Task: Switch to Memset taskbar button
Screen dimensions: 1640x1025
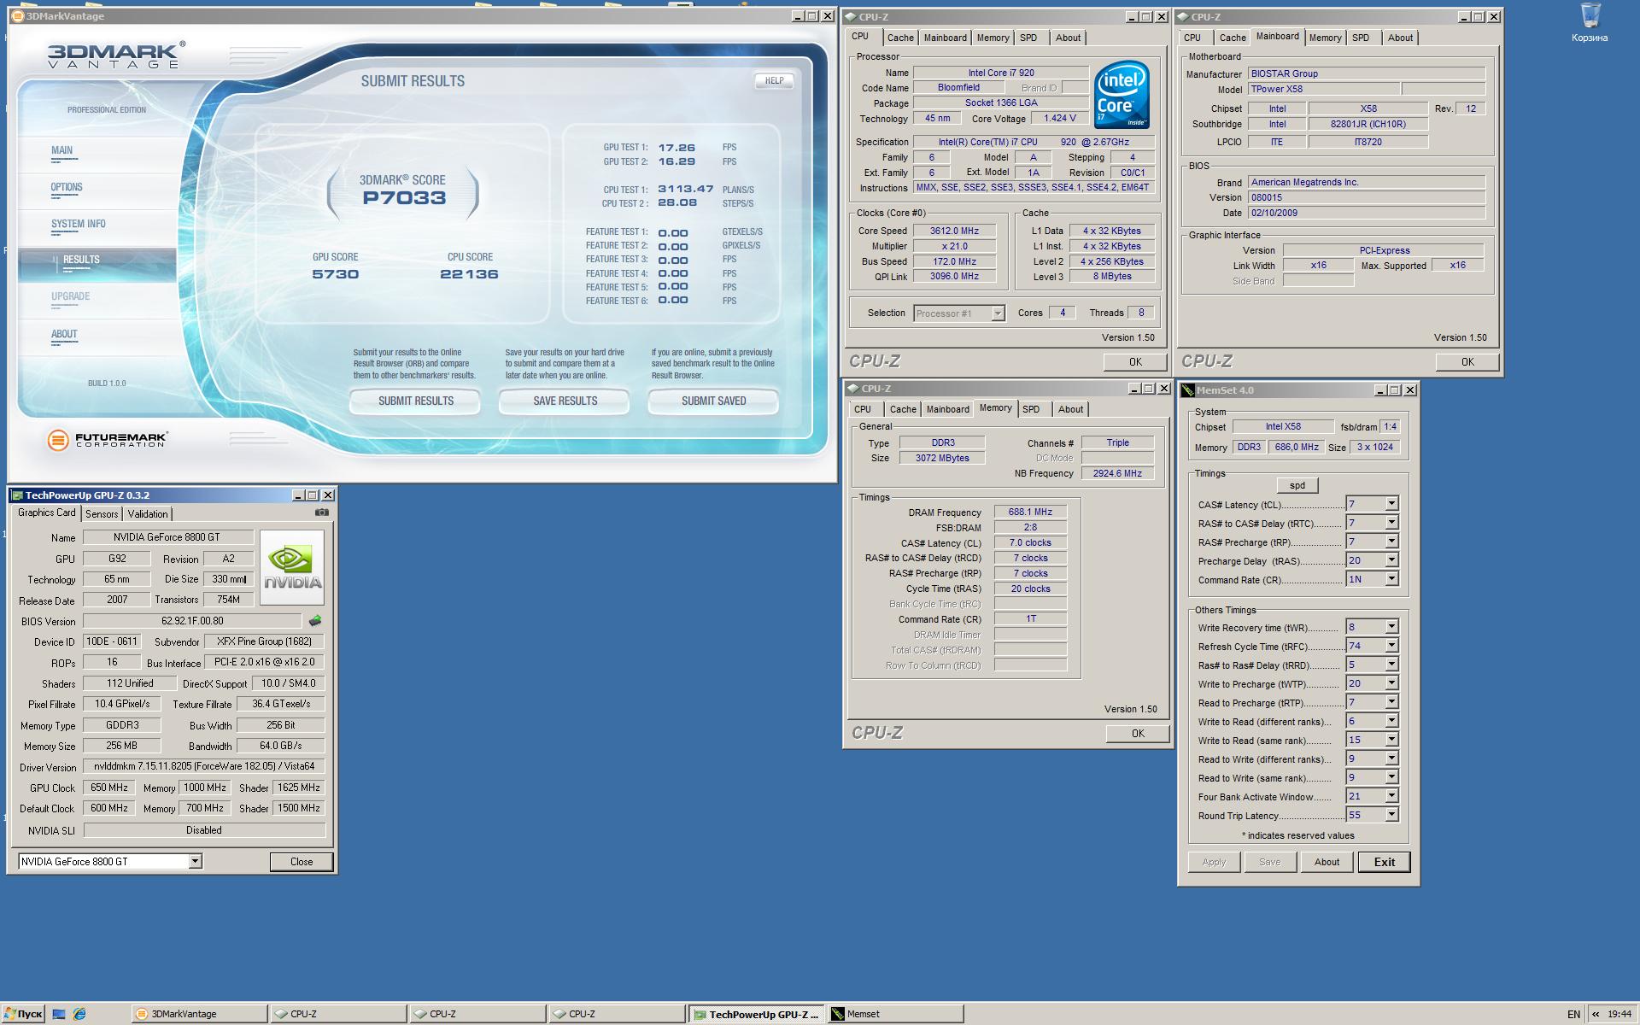Action: point(895,1014)
